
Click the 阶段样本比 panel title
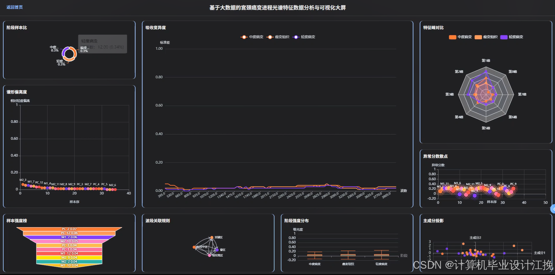(x=17, y=28)
